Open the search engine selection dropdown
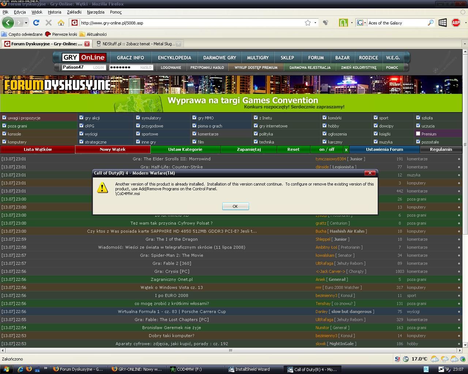The image size is (468, 374). 361,23
